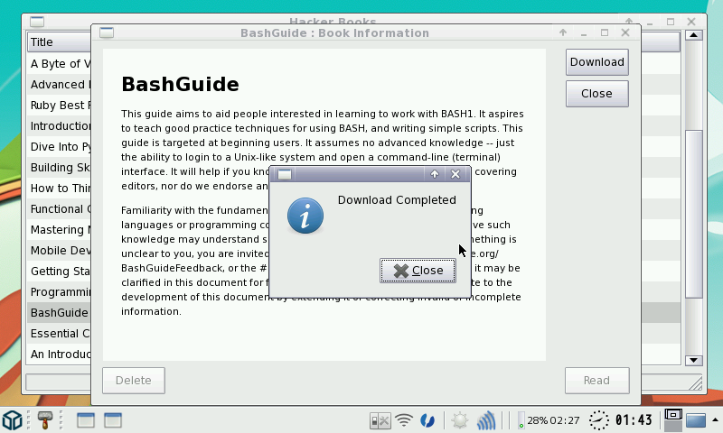Click the Download button in Book Information
723x433 pixels.
(596, 62)
